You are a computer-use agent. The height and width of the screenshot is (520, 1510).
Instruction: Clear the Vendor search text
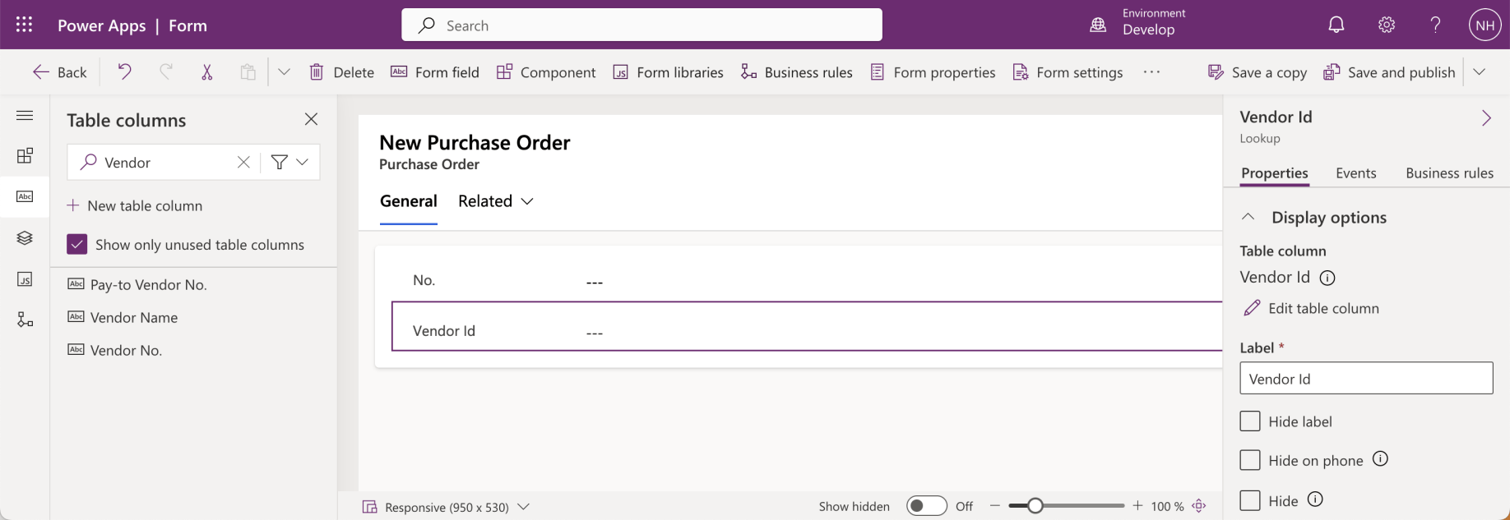coord(243,162)
